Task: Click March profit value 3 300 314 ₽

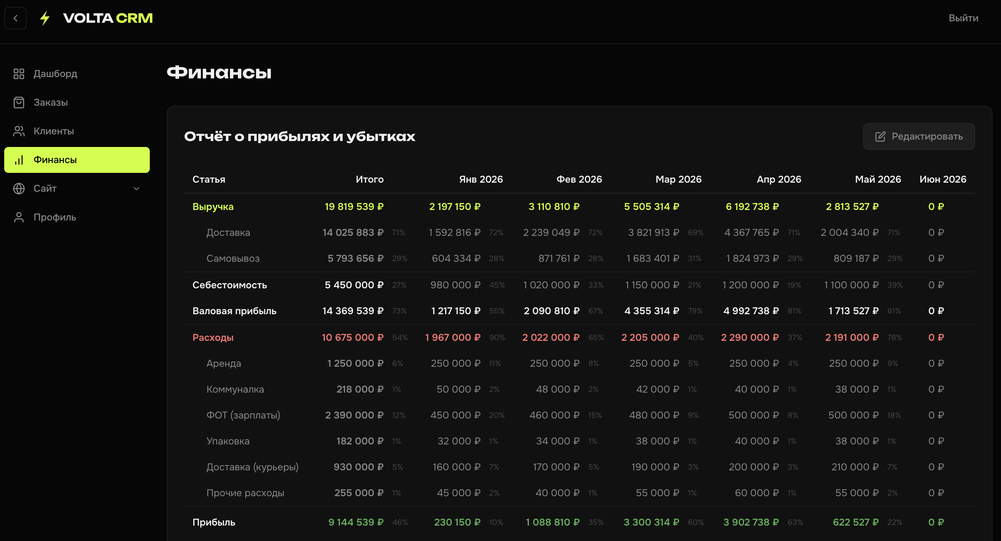Action: [651, 522]
